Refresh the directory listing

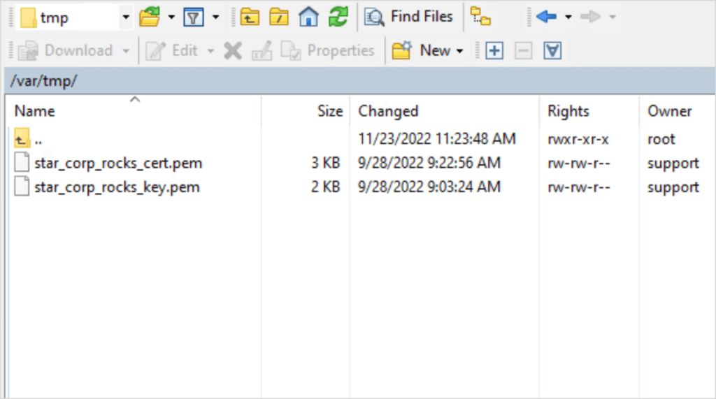pyautogui.click(x=338, y=17)
